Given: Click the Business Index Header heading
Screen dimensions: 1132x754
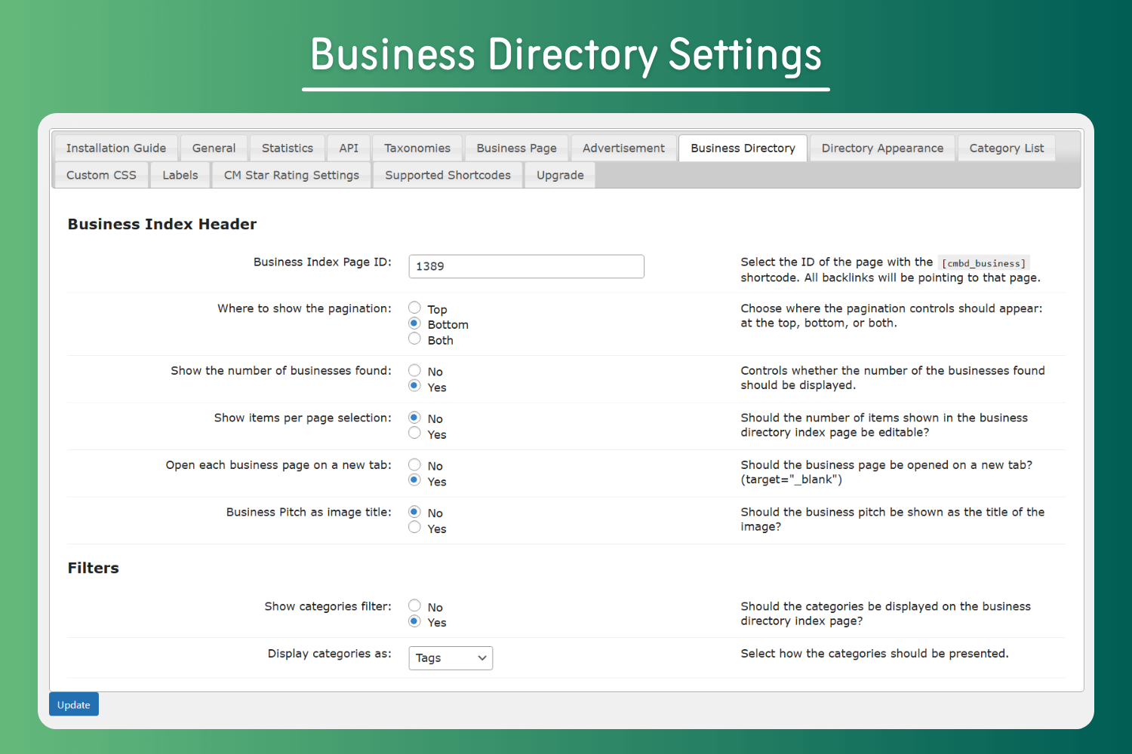Looking at the screenshot, I should click(162, 224).
